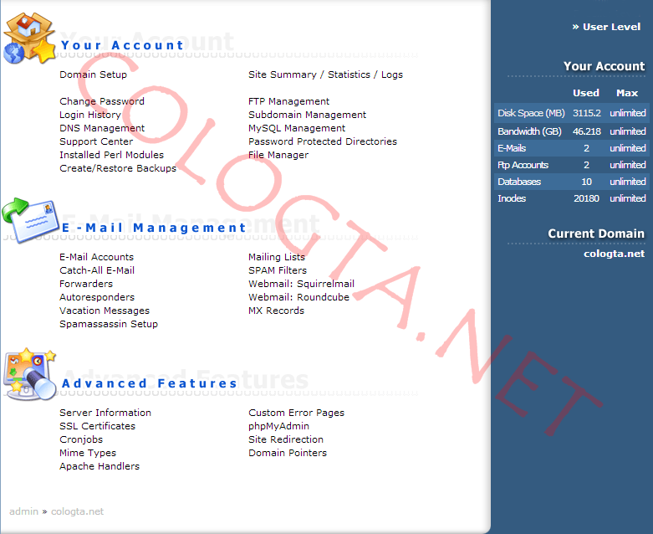The width and height of the screenshot is (653, 534).
Task: View MX Records
Action: click(276, 311)
